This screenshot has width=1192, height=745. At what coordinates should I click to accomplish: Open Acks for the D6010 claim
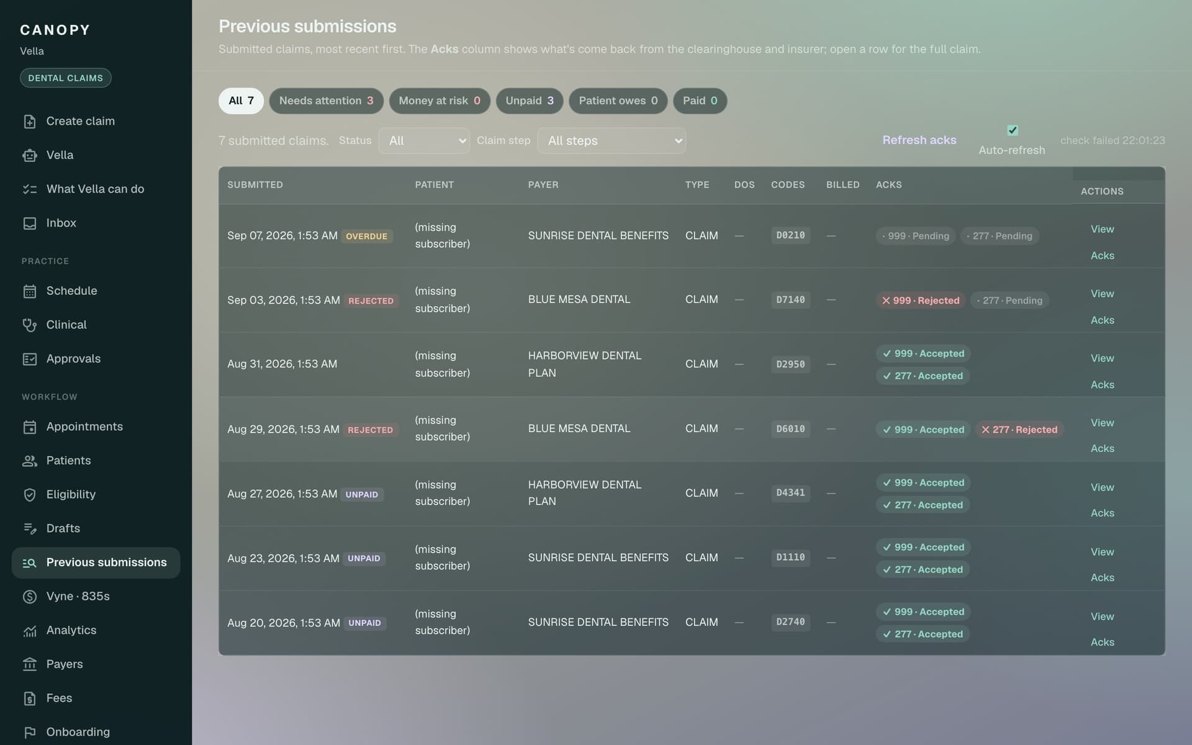[x=1102, y=448]
